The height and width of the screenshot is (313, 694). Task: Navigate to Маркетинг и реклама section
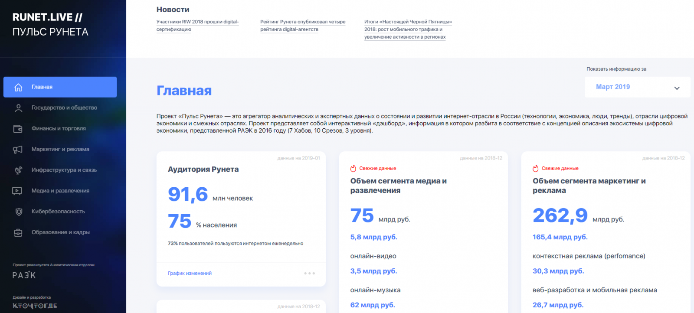[60, 150]
